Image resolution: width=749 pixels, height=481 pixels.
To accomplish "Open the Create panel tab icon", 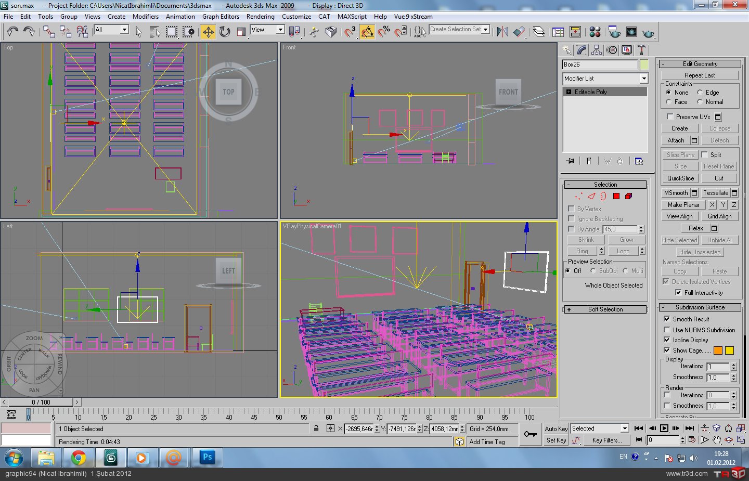I will point(567,50).
